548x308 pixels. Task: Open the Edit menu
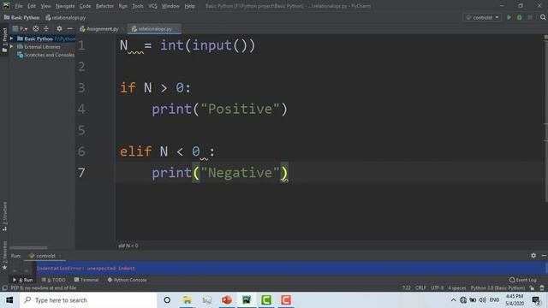32,6
